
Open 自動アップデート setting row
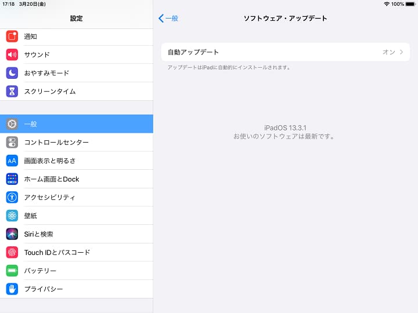tap(286, 52)
